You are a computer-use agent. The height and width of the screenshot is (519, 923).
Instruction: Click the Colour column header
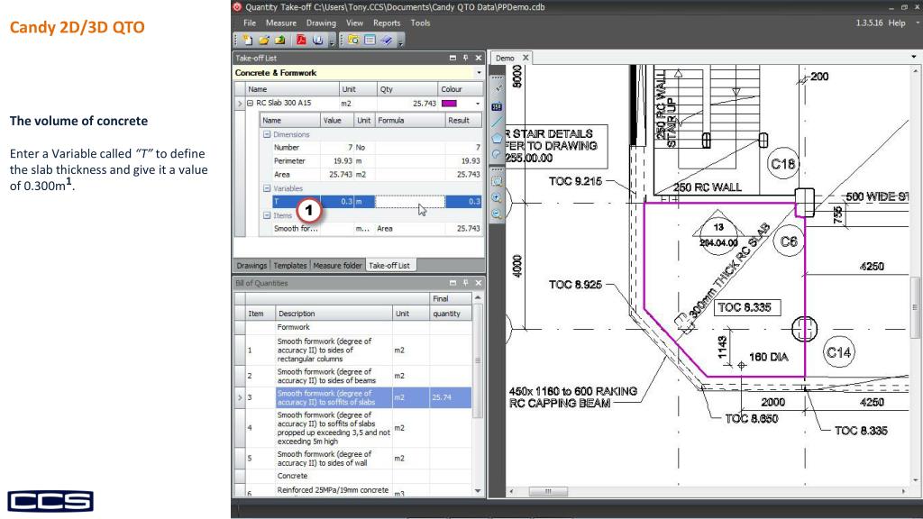pos(461,89)
